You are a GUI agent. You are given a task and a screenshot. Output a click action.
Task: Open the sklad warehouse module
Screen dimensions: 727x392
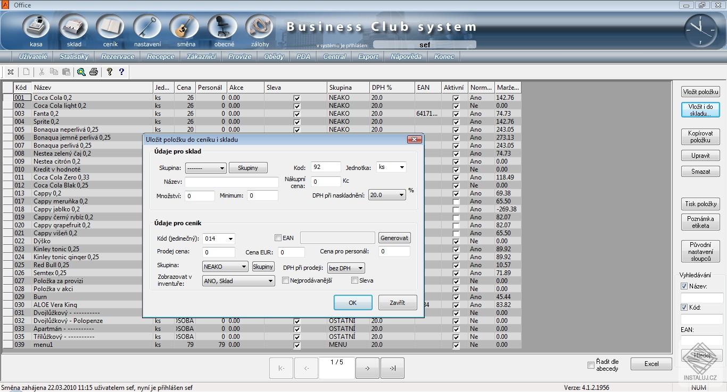click(74, 29)
